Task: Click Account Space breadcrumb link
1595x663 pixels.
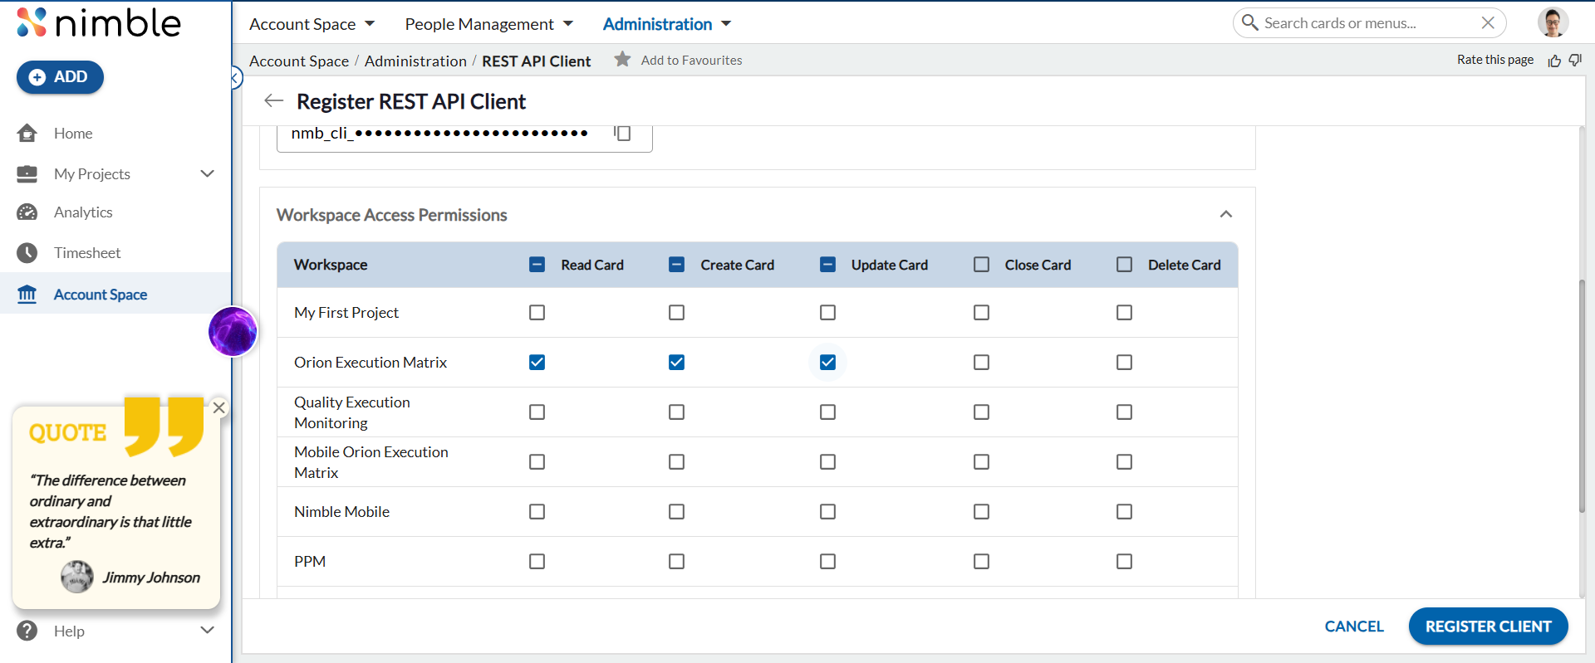Action: (299, 61)
